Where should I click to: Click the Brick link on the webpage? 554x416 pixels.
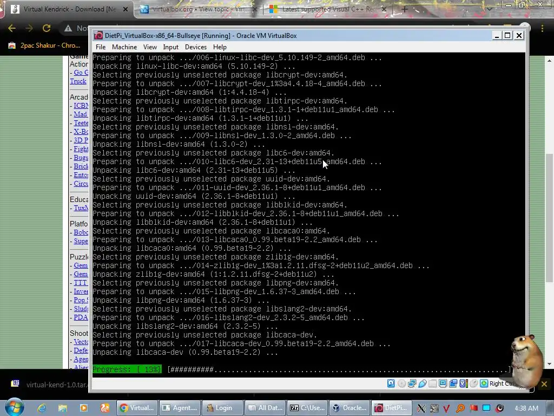pyautogui.click(x=81, y=166)
